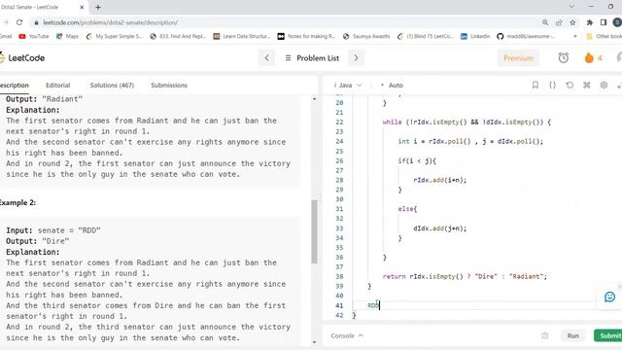Open the zoom magnifier in the address bar
The height and width of the screenshot is (350, 622).
(x=545, y=22)
